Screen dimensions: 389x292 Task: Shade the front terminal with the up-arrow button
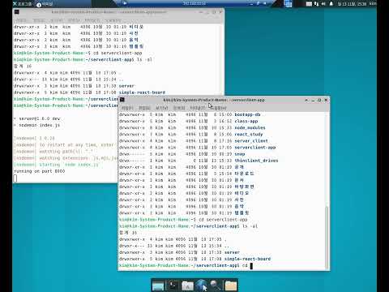[306, 100]
